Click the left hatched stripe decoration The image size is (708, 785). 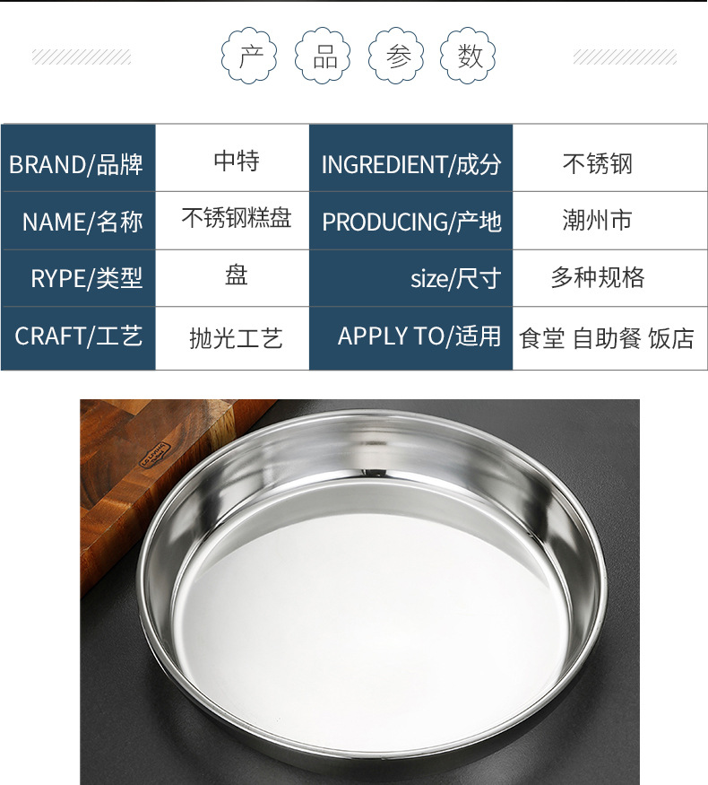tap(82, 57)
